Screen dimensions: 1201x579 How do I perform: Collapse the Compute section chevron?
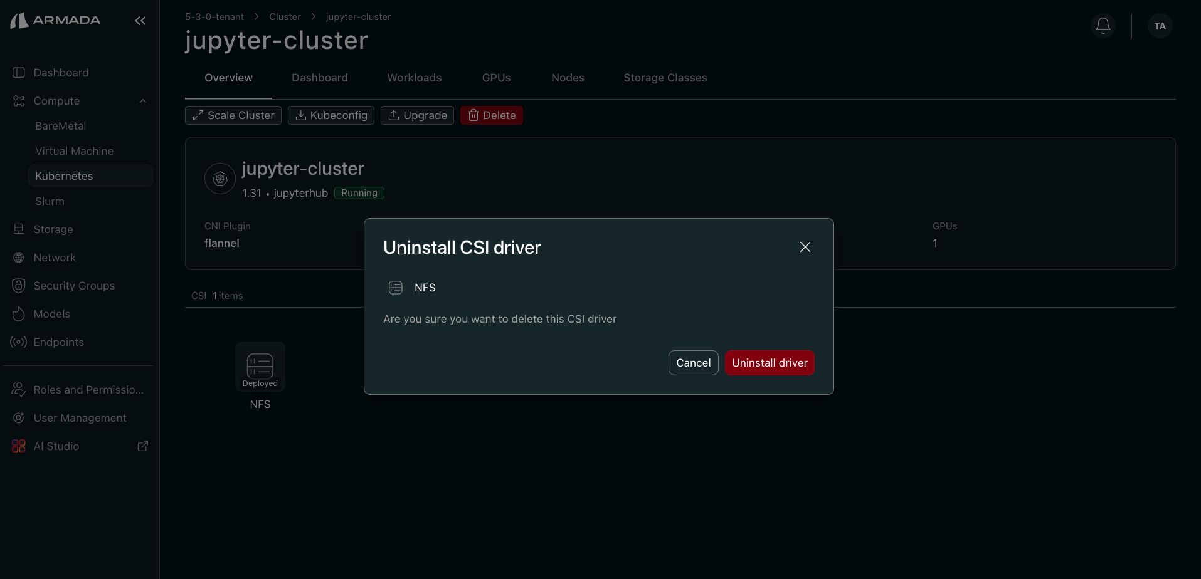142,100
